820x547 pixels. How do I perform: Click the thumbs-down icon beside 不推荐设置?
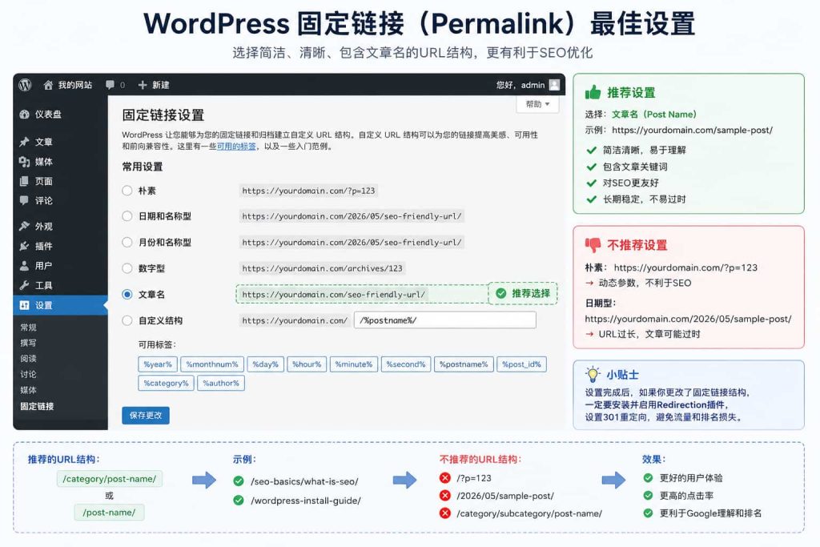(x=593, y=245)
